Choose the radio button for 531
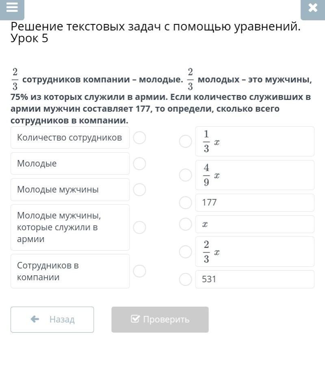Screen dimensions: 325x370 click(186, 279)
